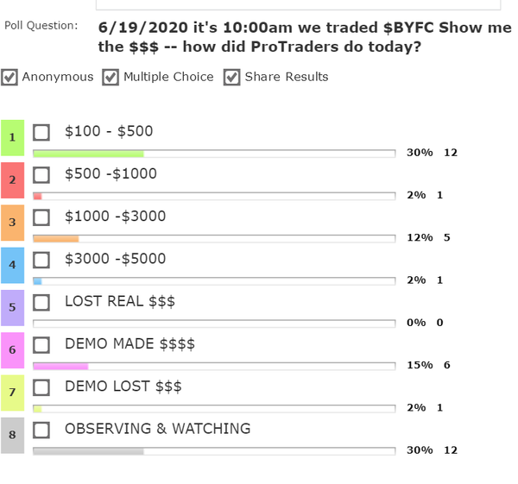The width and height of the screenshot is (518, 484).
Task: Select the DEMO MADE $$$$ checkbox
Action: coord(41,344)
